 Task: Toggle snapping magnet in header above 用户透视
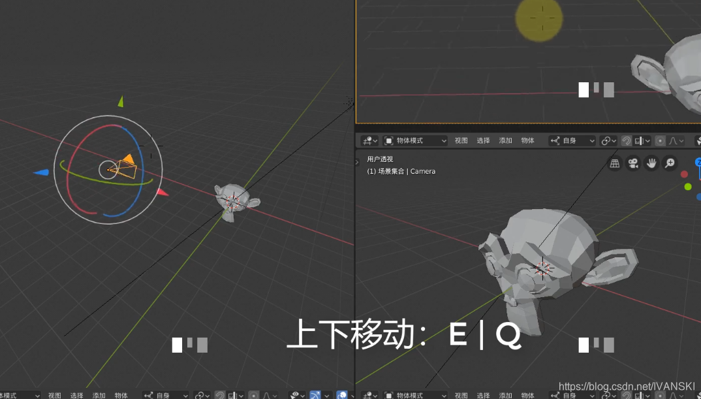627,141
